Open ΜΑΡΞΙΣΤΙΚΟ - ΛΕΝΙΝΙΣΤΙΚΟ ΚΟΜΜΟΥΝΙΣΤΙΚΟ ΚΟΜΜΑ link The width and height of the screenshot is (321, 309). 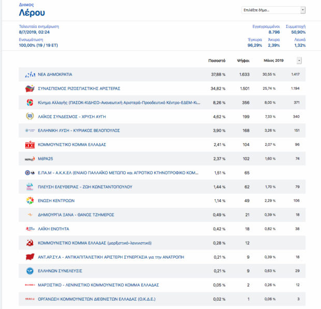[98, 285]
